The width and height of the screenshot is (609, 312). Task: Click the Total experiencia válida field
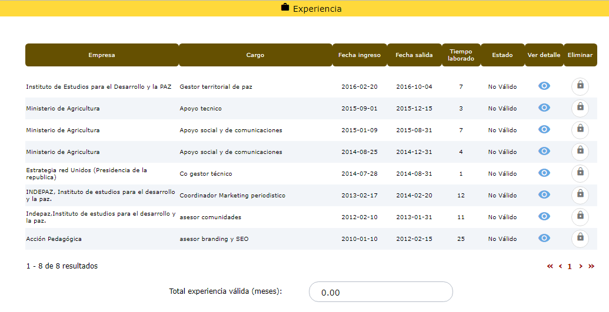coord(381,292)
